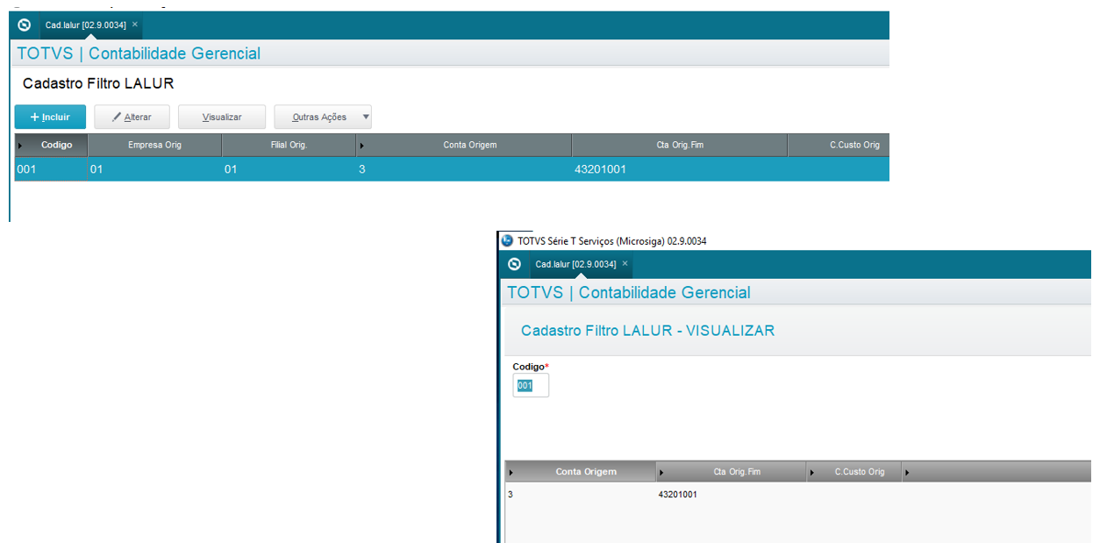Select Cad.lalur [02.9.0034] tab in VISUALIZAR window
The width and height of the screenshot is (1107, 543).
click(582, 264)
